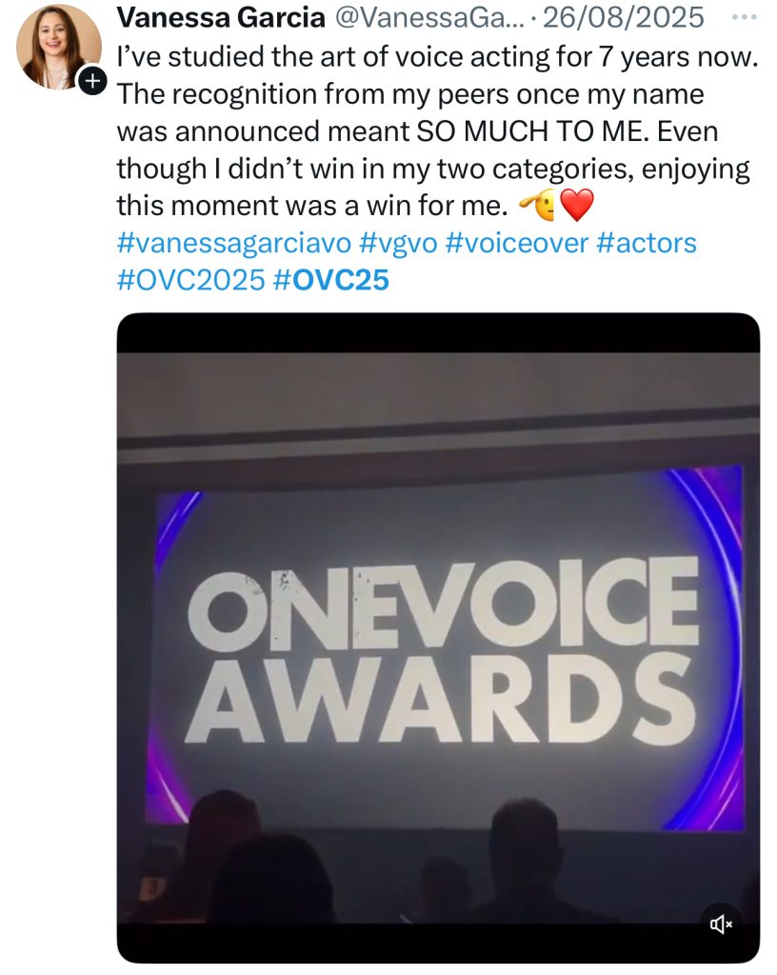Tap the plus follow badge on avatar

click(91, 81)
